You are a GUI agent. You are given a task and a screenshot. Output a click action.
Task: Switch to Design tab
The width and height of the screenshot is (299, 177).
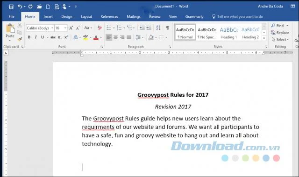pos(67,16)
